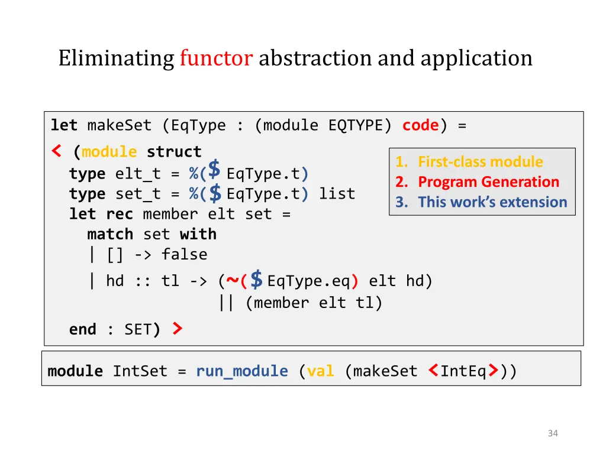The width and height of the screenshot is (606, 454).
Task: Click the red 'code' keyword
Action: click(x=420, y=125)
